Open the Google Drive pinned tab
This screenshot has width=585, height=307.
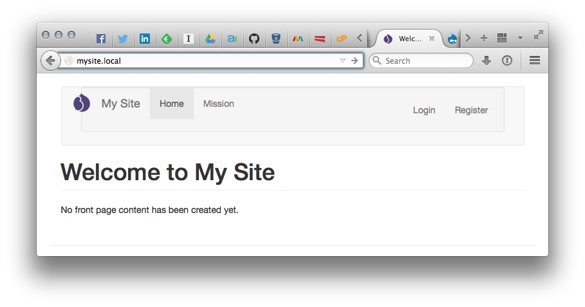[x=210, y=39]
